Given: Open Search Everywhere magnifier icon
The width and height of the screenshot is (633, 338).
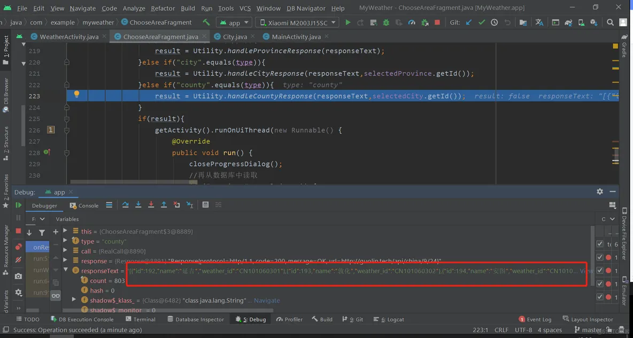Looking at the screenshot, I should [x=610, y=22].
